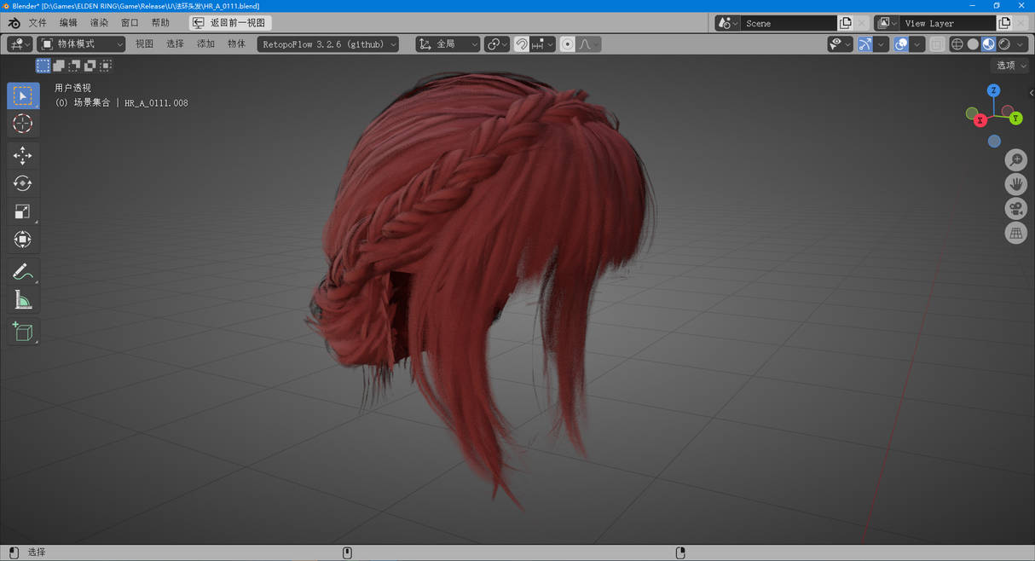Open the 视图 viewport menu
1035x561 pixels.
[144, 44]
